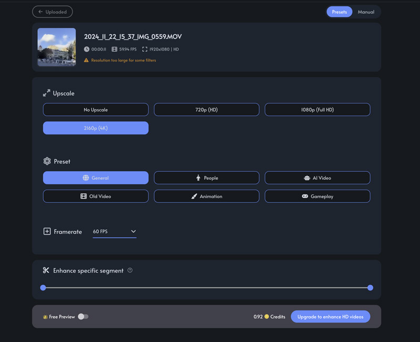
Task: Choose the Animation preset
Action: coord(206,196)
